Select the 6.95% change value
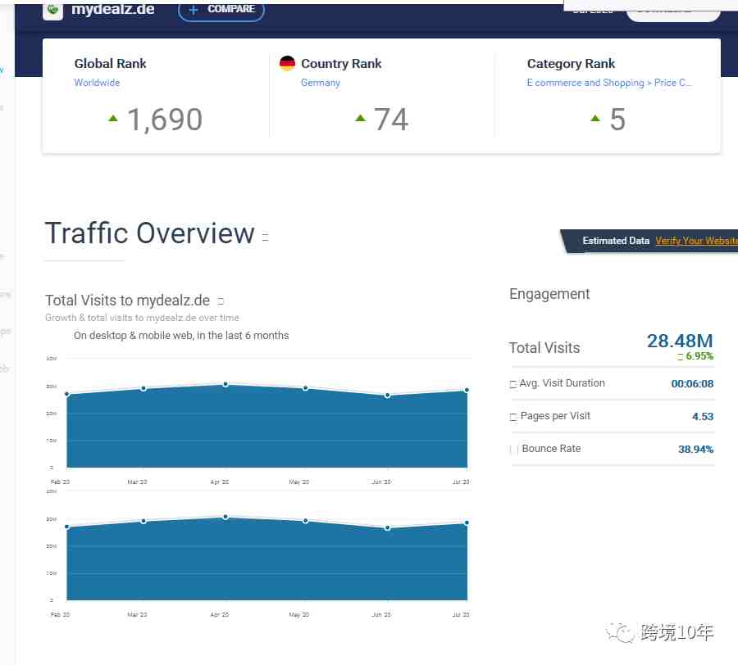This screenshot has width=738, height=665. [699, 356]
